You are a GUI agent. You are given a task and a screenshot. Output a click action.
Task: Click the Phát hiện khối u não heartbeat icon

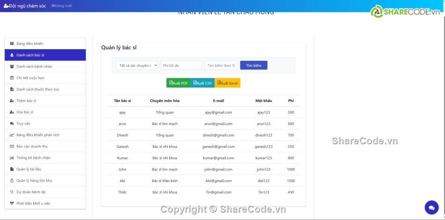[12, 203]
